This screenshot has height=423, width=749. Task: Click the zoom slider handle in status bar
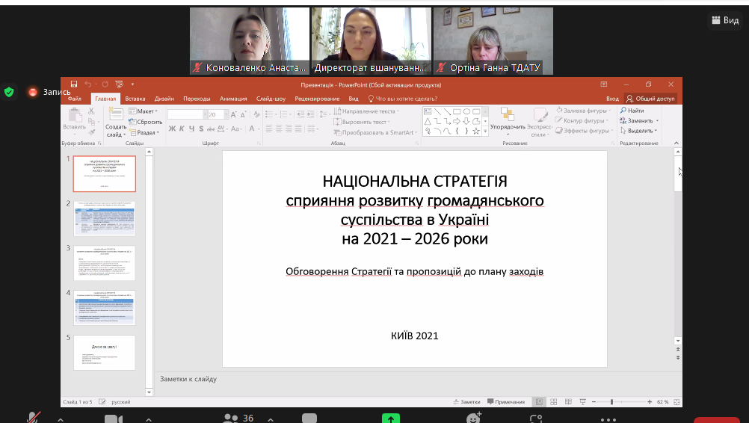click(x=611, y=402)
